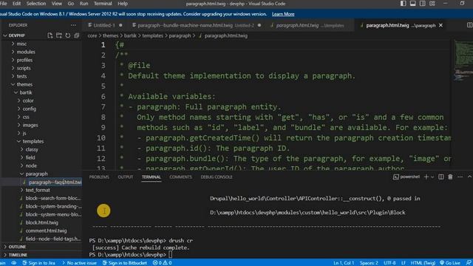Switch to the Output panel tab
This screenshot has width=473, height=266.
point(125,177)
